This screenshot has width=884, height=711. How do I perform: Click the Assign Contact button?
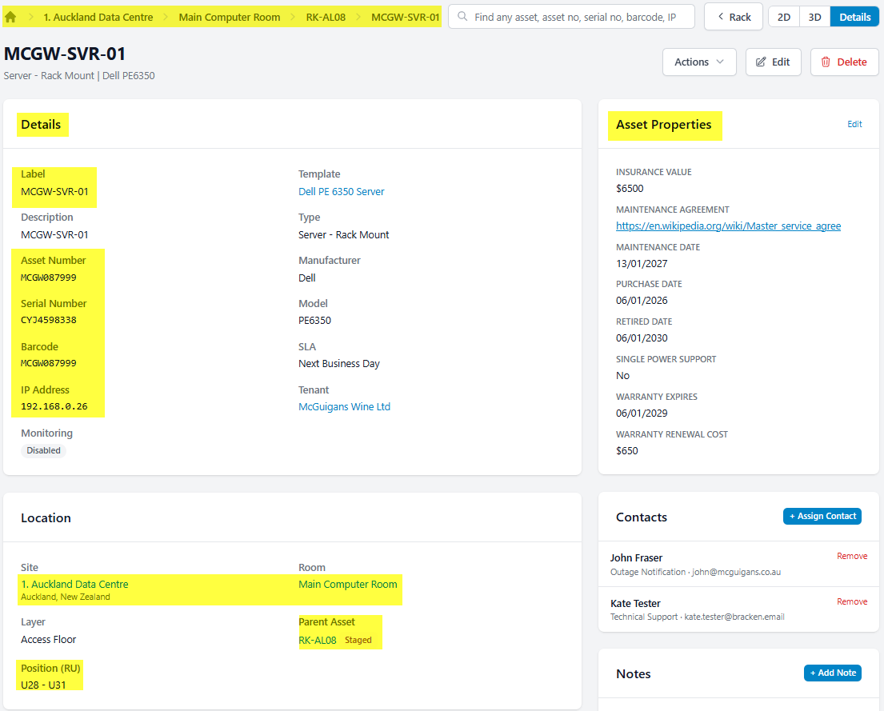[x=822, y=516]
